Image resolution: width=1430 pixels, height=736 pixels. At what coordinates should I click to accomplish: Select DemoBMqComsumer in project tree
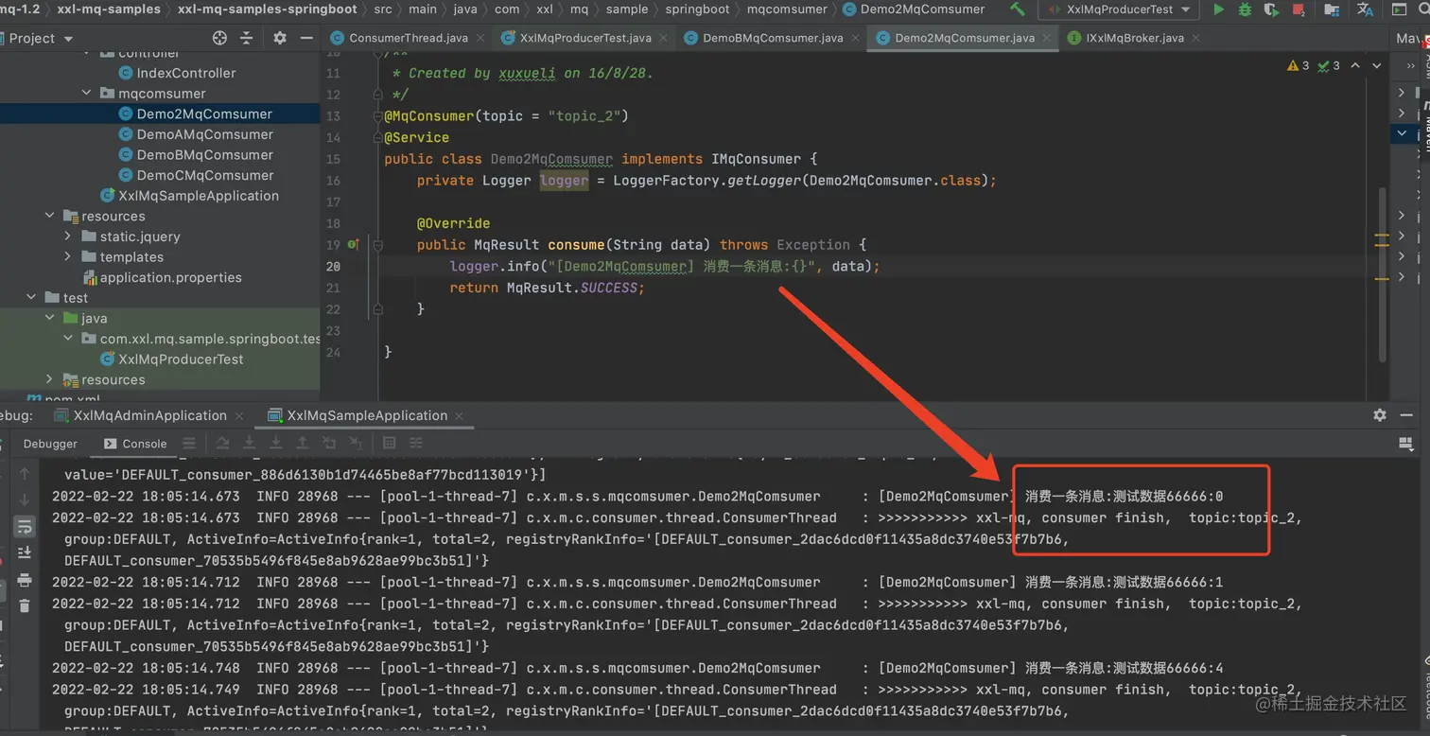point(204,155)
